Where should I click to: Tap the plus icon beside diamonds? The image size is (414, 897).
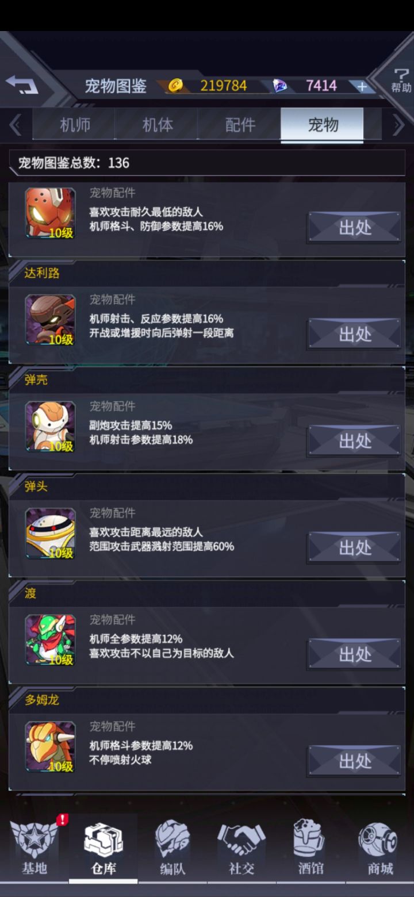[x=362, y=86]
